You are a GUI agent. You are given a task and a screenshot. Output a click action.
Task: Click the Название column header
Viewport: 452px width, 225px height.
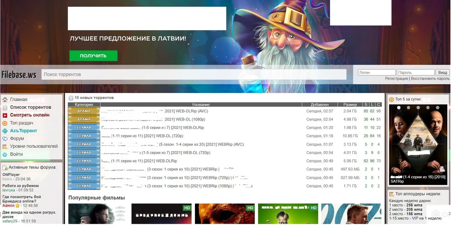tap(201, 105)
